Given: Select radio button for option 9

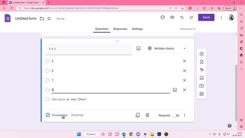Looking at the screenshot, I should [x=47, y=90].
